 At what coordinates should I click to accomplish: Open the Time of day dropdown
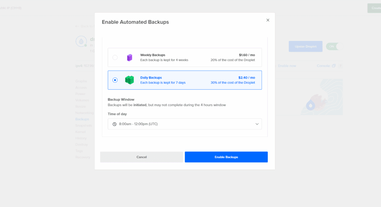185,124
